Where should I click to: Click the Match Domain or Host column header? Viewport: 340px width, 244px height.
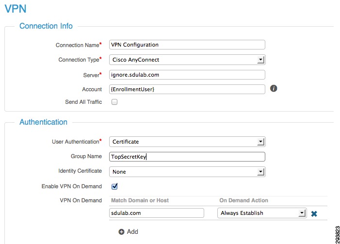click(140, 200)
